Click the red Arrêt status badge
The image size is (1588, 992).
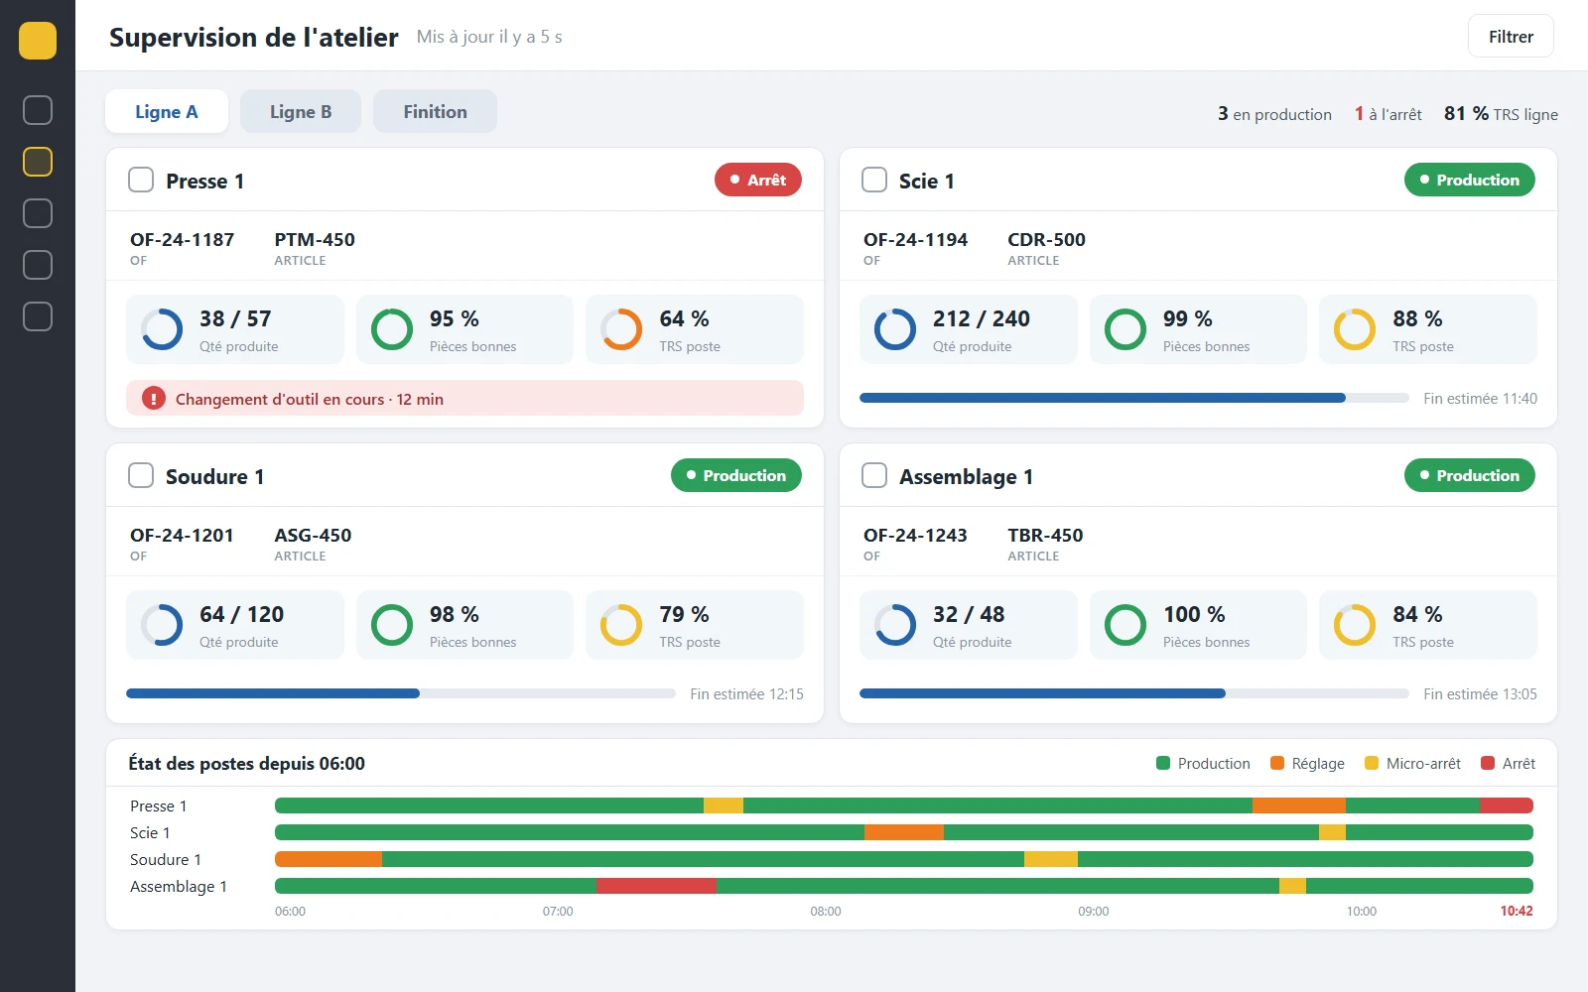click(758, 180)
